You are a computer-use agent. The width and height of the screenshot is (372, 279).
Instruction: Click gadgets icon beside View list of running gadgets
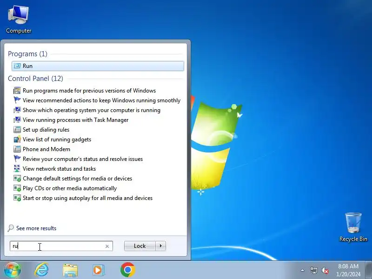[x=17, y=139]
